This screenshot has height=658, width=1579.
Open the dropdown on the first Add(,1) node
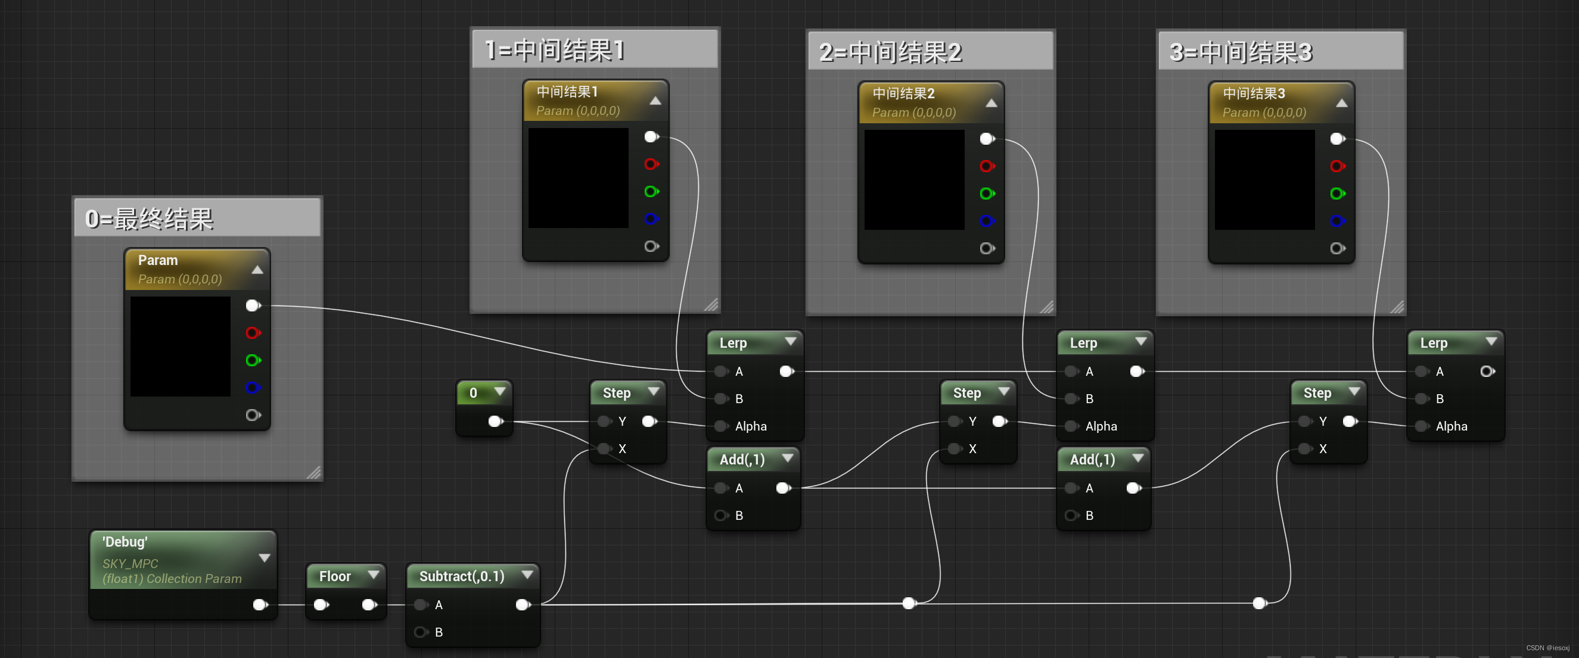[790, 459]
